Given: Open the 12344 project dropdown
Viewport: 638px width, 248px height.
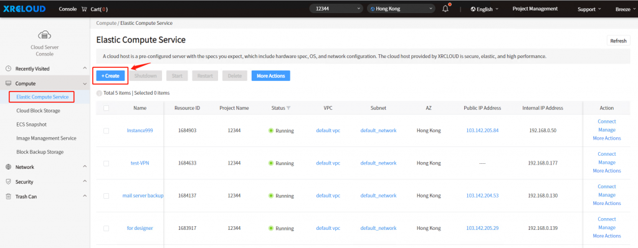Looking at the screenshot, I should pos(336,9).
